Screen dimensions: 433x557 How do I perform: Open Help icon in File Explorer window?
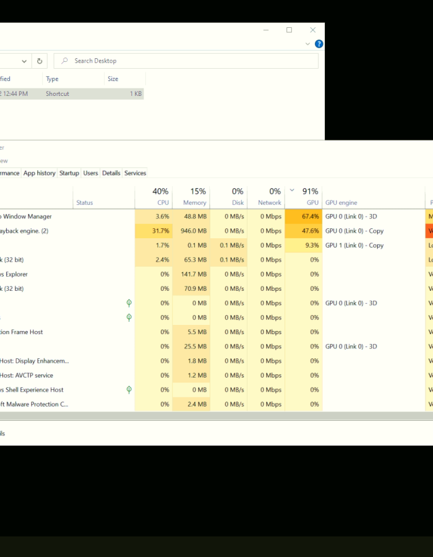(x=319, y=44)
